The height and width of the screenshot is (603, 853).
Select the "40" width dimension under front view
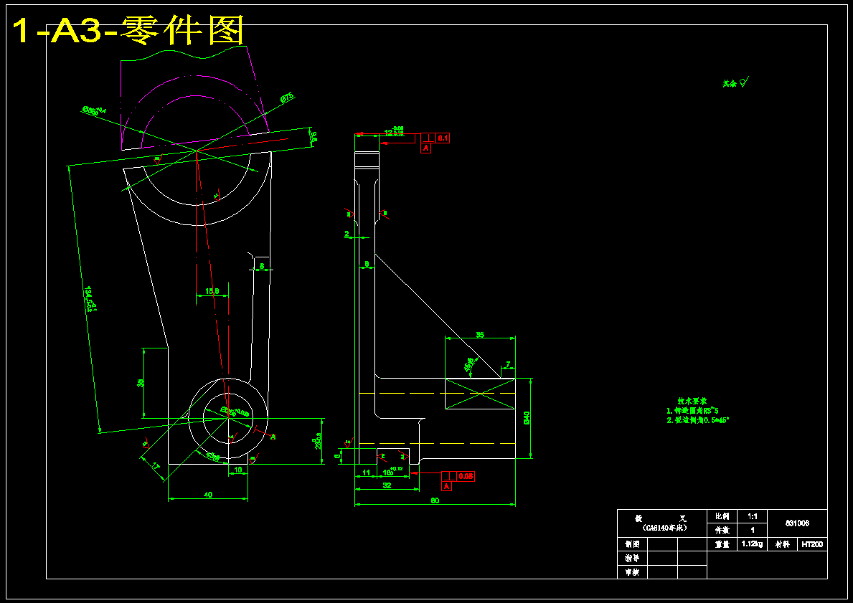point(208,495)
